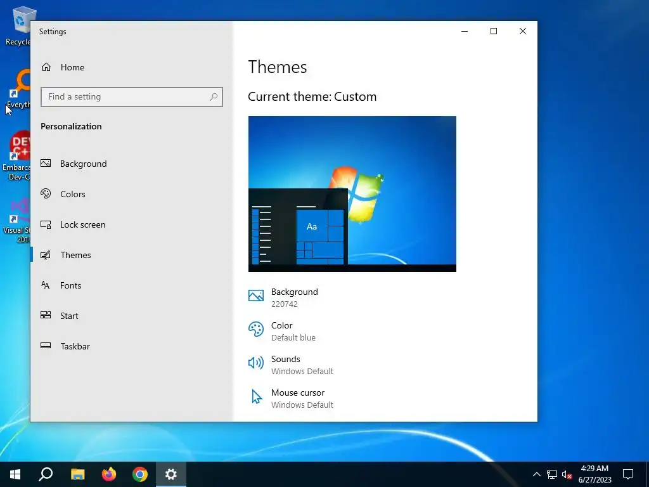Click the Themes brush icon in sidebar
Viewport: 649px width, 487px height.
click(46, 255)
